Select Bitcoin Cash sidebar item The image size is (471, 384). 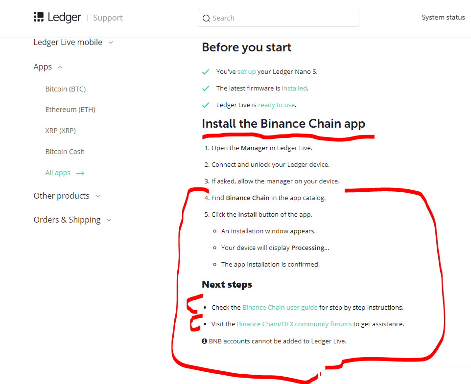point(65,152)
